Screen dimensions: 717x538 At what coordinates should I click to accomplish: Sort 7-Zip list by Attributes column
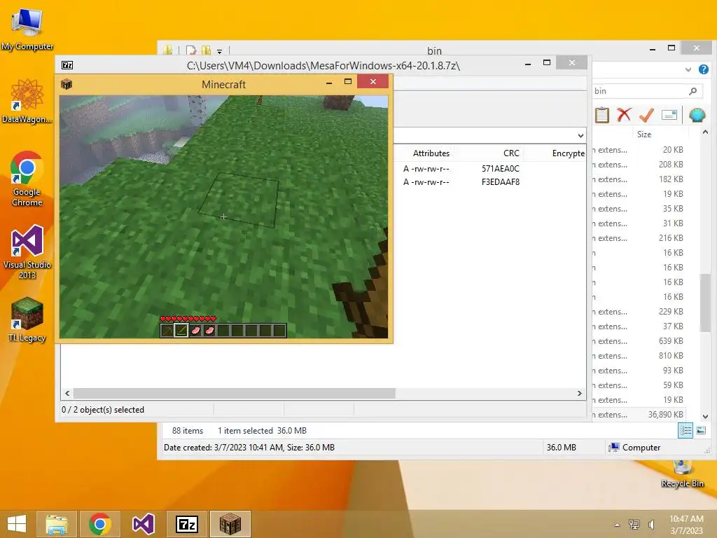coord(431,153)
